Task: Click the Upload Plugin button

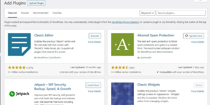Action: [x=36, y=3]
